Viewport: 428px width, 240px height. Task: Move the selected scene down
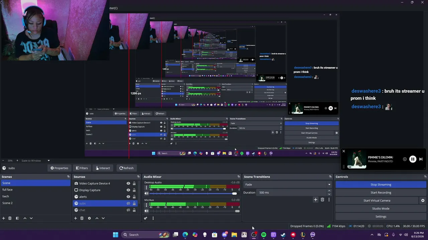coord(31,218)
